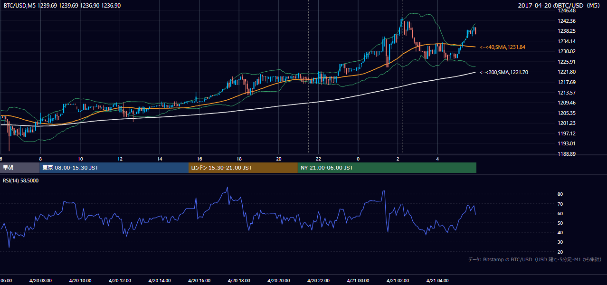Click the RSI(14) 58.5000 indicator label
The height and width of the screenshot is (285, 607).
pyautogui.click(x=21, y=180)
